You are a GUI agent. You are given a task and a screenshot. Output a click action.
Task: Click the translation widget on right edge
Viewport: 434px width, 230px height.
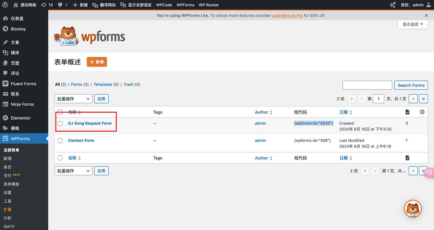pos(429,173)
